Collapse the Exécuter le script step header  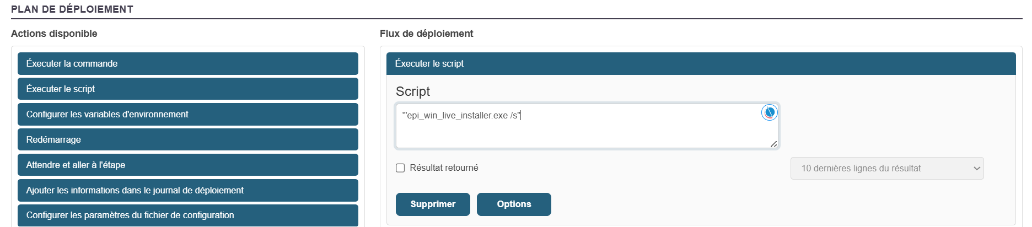point(700,64)
